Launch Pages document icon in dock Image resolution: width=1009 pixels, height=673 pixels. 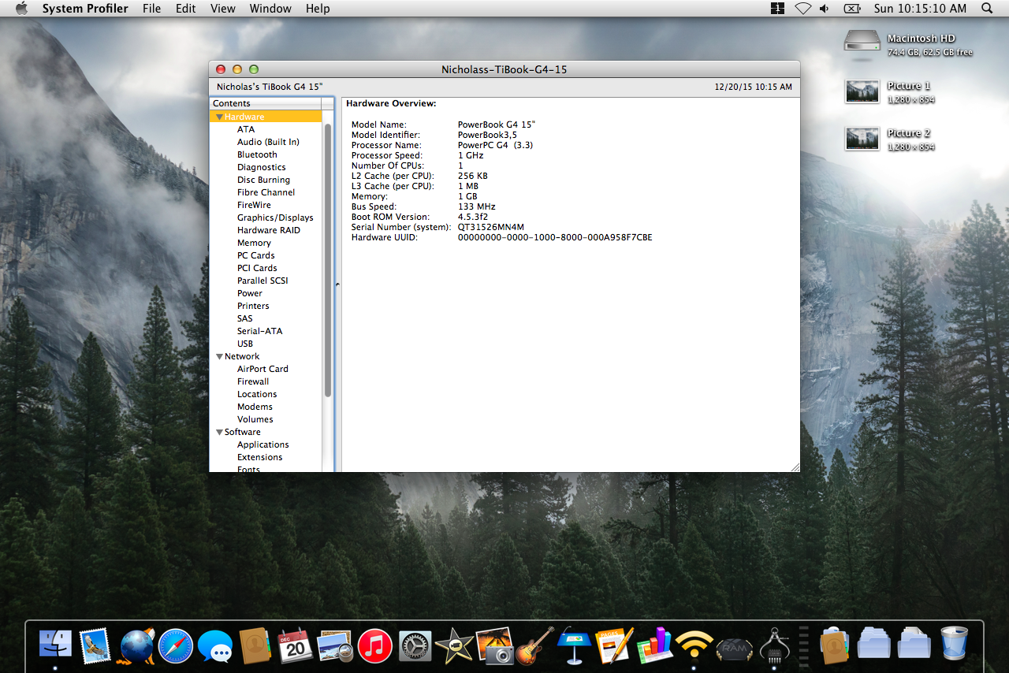click(x=615, y=645)
